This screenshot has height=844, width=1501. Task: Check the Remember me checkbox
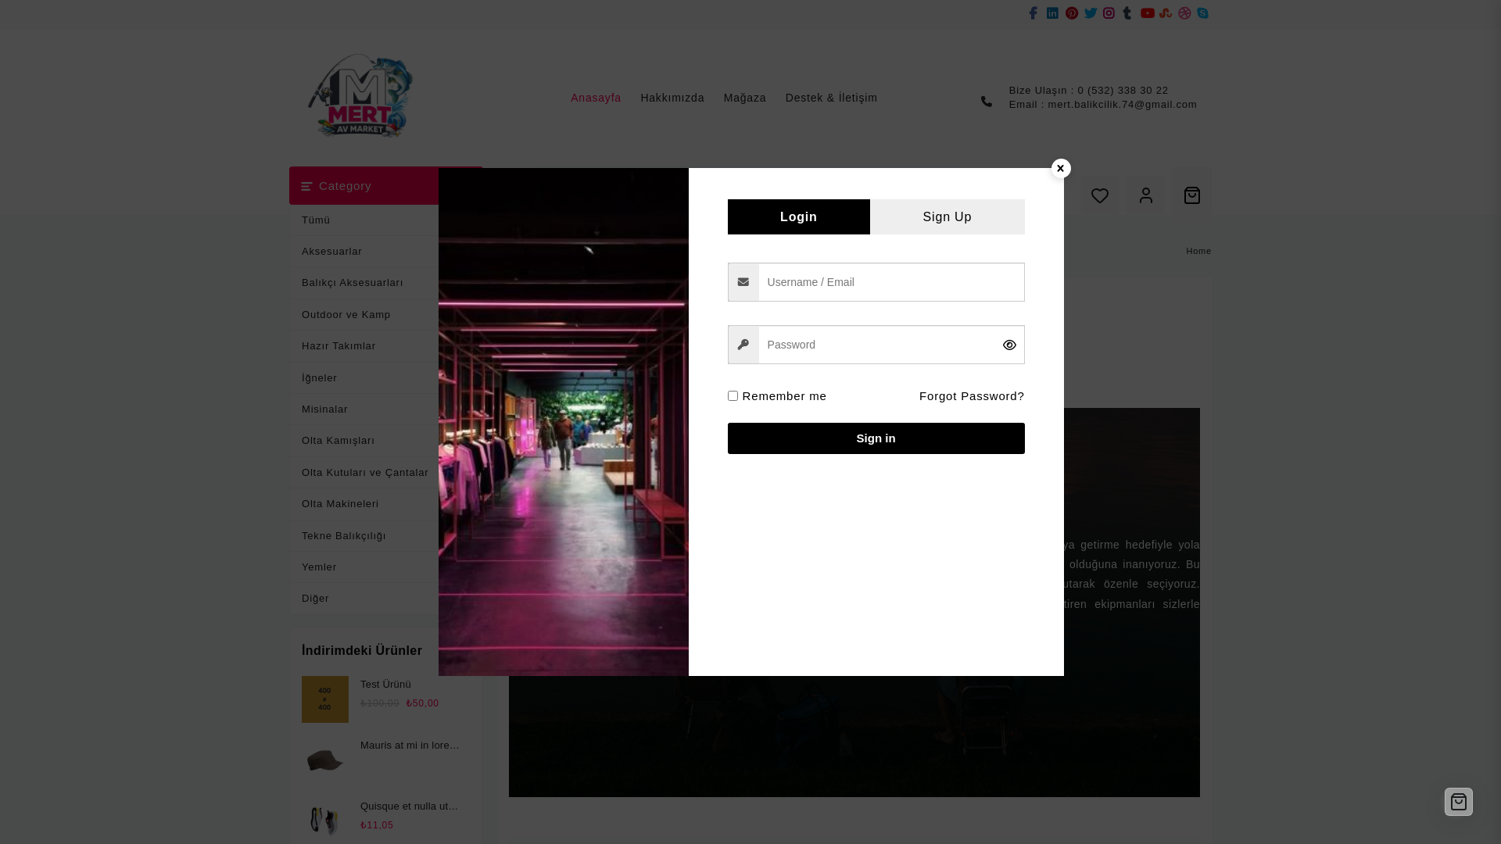733,396
